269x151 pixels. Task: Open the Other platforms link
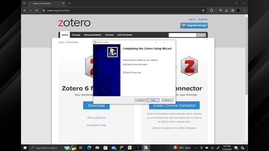point(96,117)
